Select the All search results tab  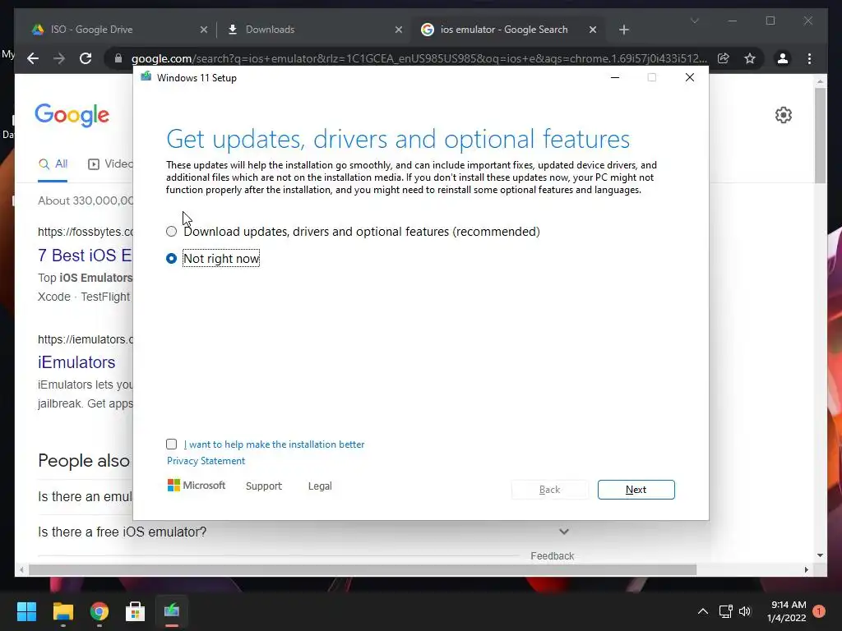(53, 164)
